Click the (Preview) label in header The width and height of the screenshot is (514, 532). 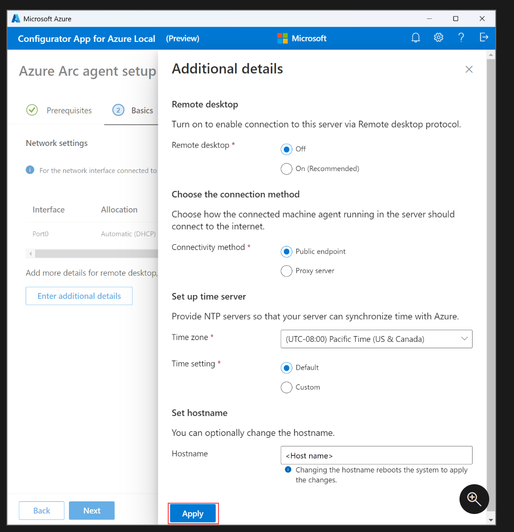click(182, 38)
